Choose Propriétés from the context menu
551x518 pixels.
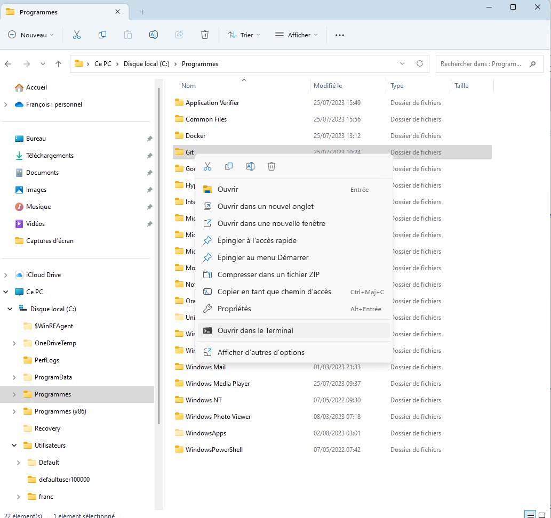(234, 309)
